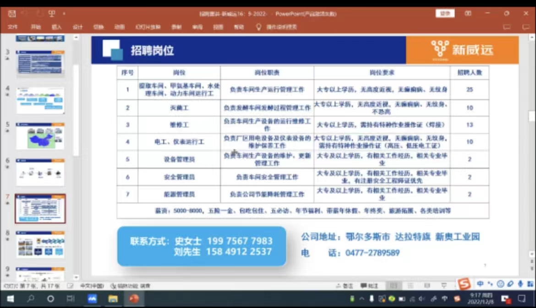Start Slide Show from status bar icon
Viewport: 536px width, 308px height.
(444, 286)
